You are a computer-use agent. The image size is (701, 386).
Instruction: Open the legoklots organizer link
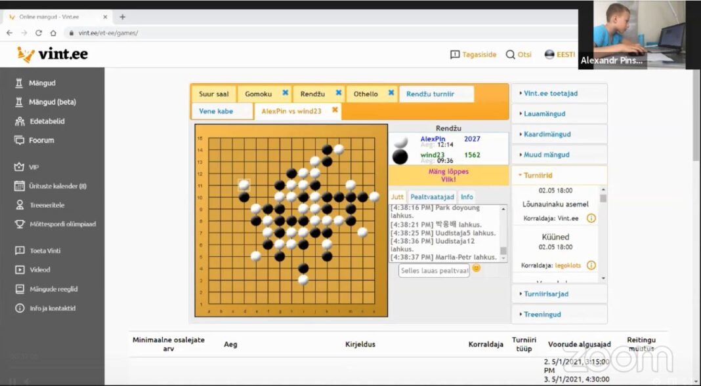pos(568,265)
